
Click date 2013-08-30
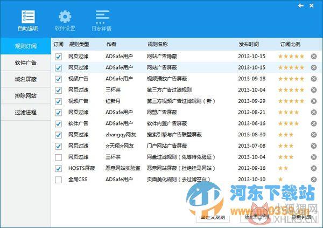(x=252, y=135)
